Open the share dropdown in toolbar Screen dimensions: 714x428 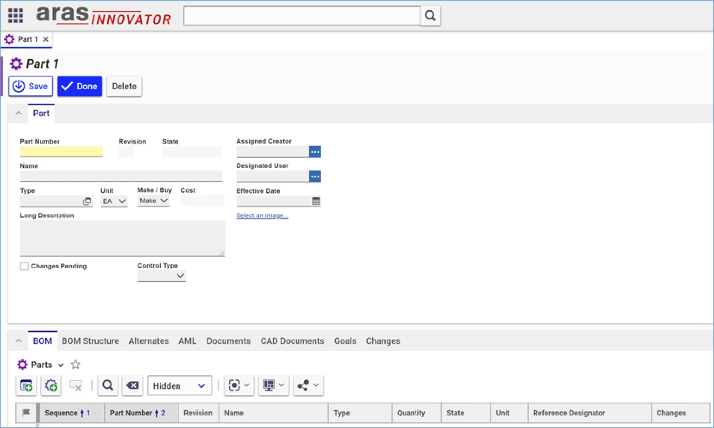308,385
